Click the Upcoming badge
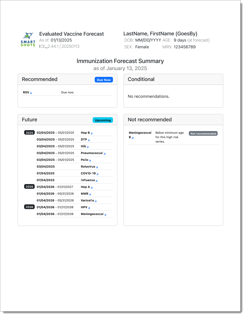This screenshot has height=316, width=245. 103,120
